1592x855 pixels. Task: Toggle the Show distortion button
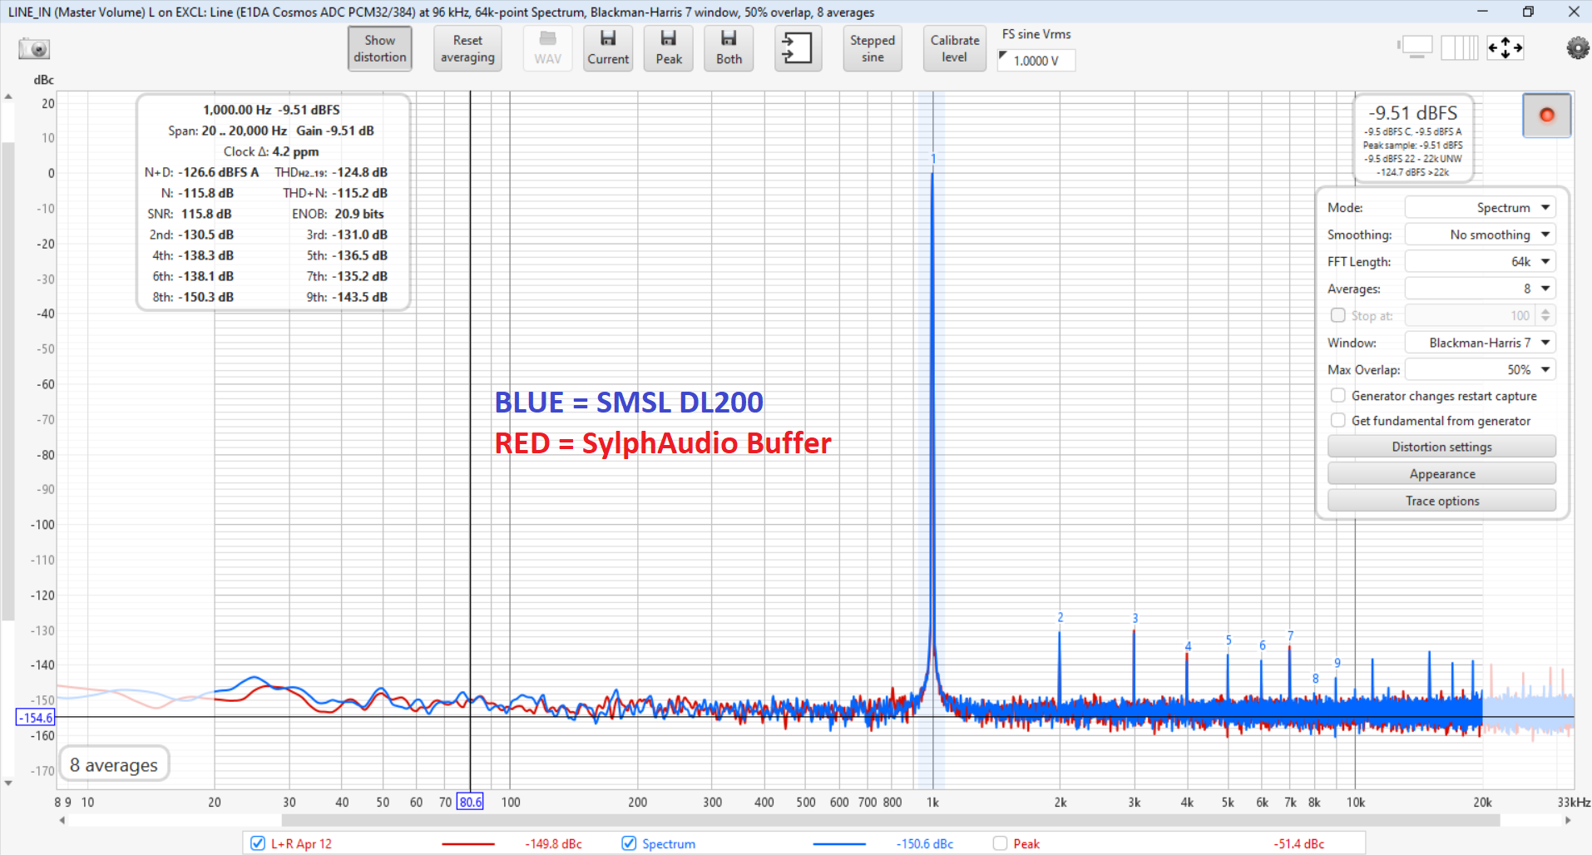380,48
